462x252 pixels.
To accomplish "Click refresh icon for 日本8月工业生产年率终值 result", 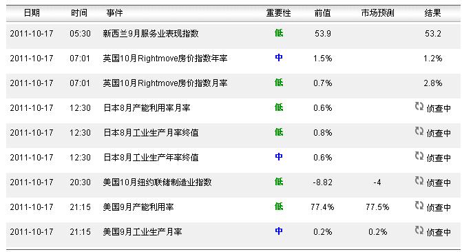I will (419, 156).
